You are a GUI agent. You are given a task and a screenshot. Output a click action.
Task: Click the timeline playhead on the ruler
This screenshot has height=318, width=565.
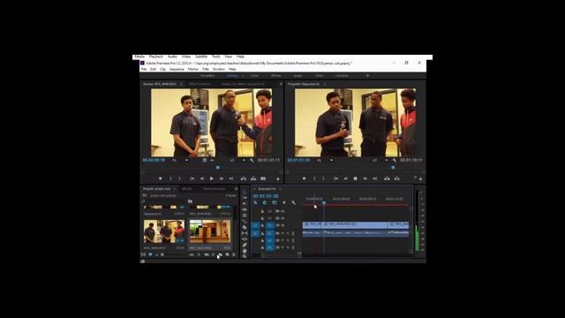pos(324,204)
